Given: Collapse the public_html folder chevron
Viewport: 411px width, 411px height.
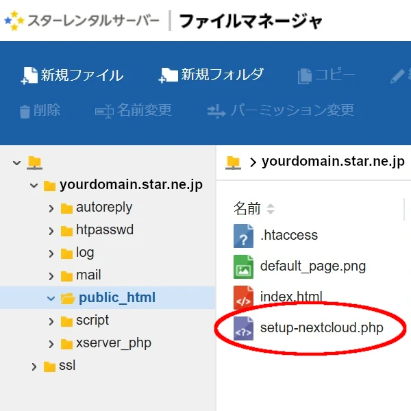Looking at the screenshot, I should point(51,298).
